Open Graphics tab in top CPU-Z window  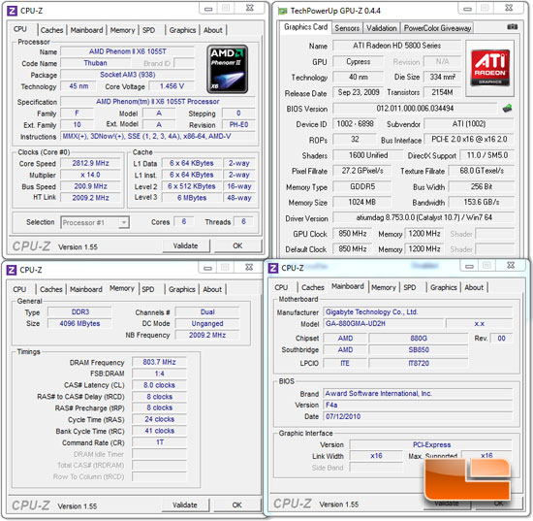click(x=182, y=30)
